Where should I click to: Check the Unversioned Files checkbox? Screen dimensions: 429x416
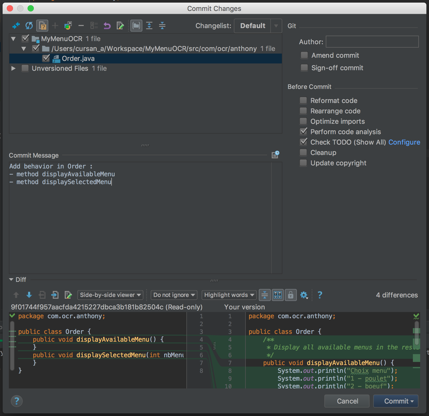click(x=25, y=68)
